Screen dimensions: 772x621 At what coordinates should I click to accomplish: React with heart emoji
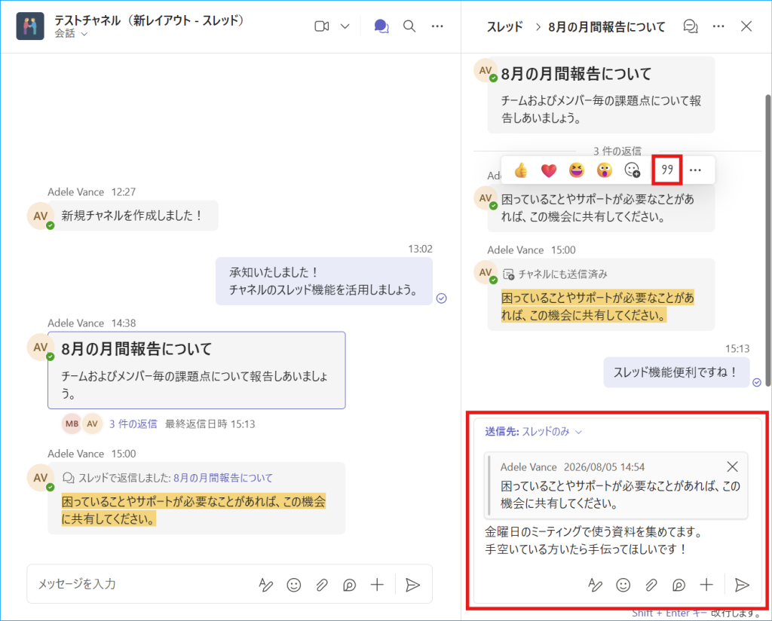pyautogui.click(x=549, y=170)
